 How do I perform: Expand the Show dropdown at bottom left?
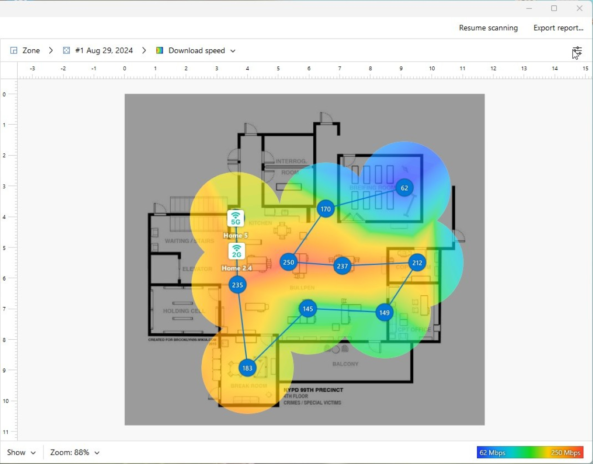[x=21, y=453]
